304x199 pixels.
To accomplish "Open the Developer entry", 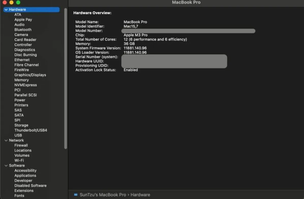I will 23,181.
